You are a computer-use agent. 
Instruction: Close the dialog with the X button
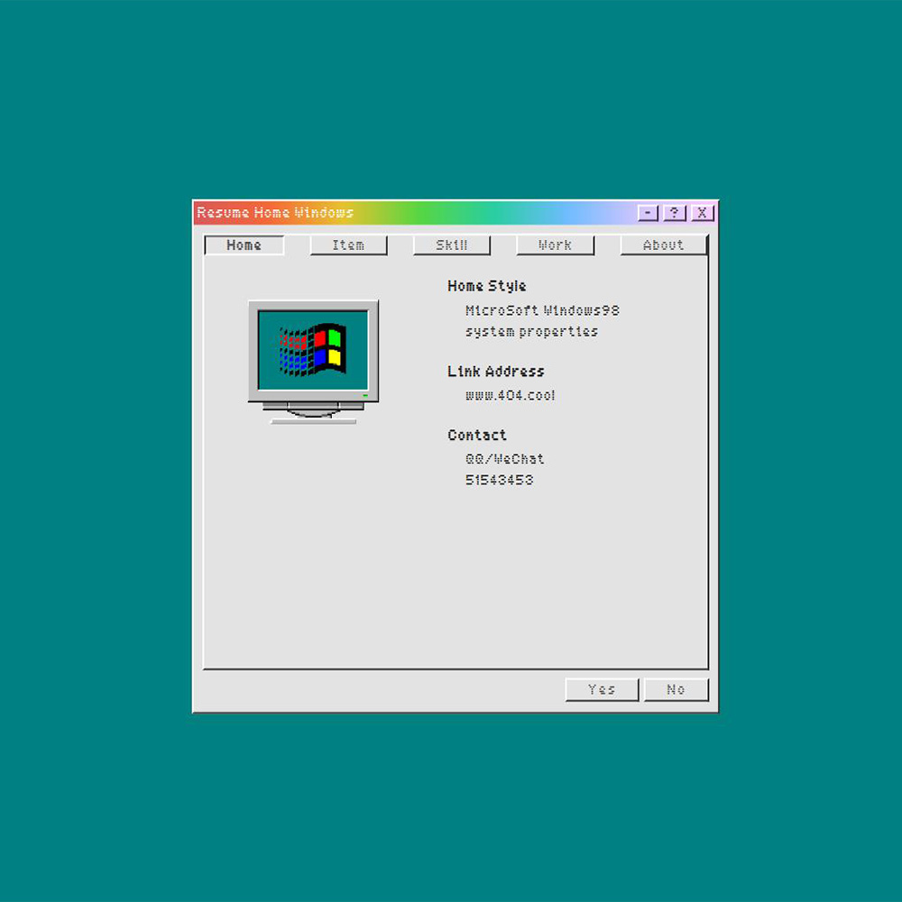click(x=703, y=213)
